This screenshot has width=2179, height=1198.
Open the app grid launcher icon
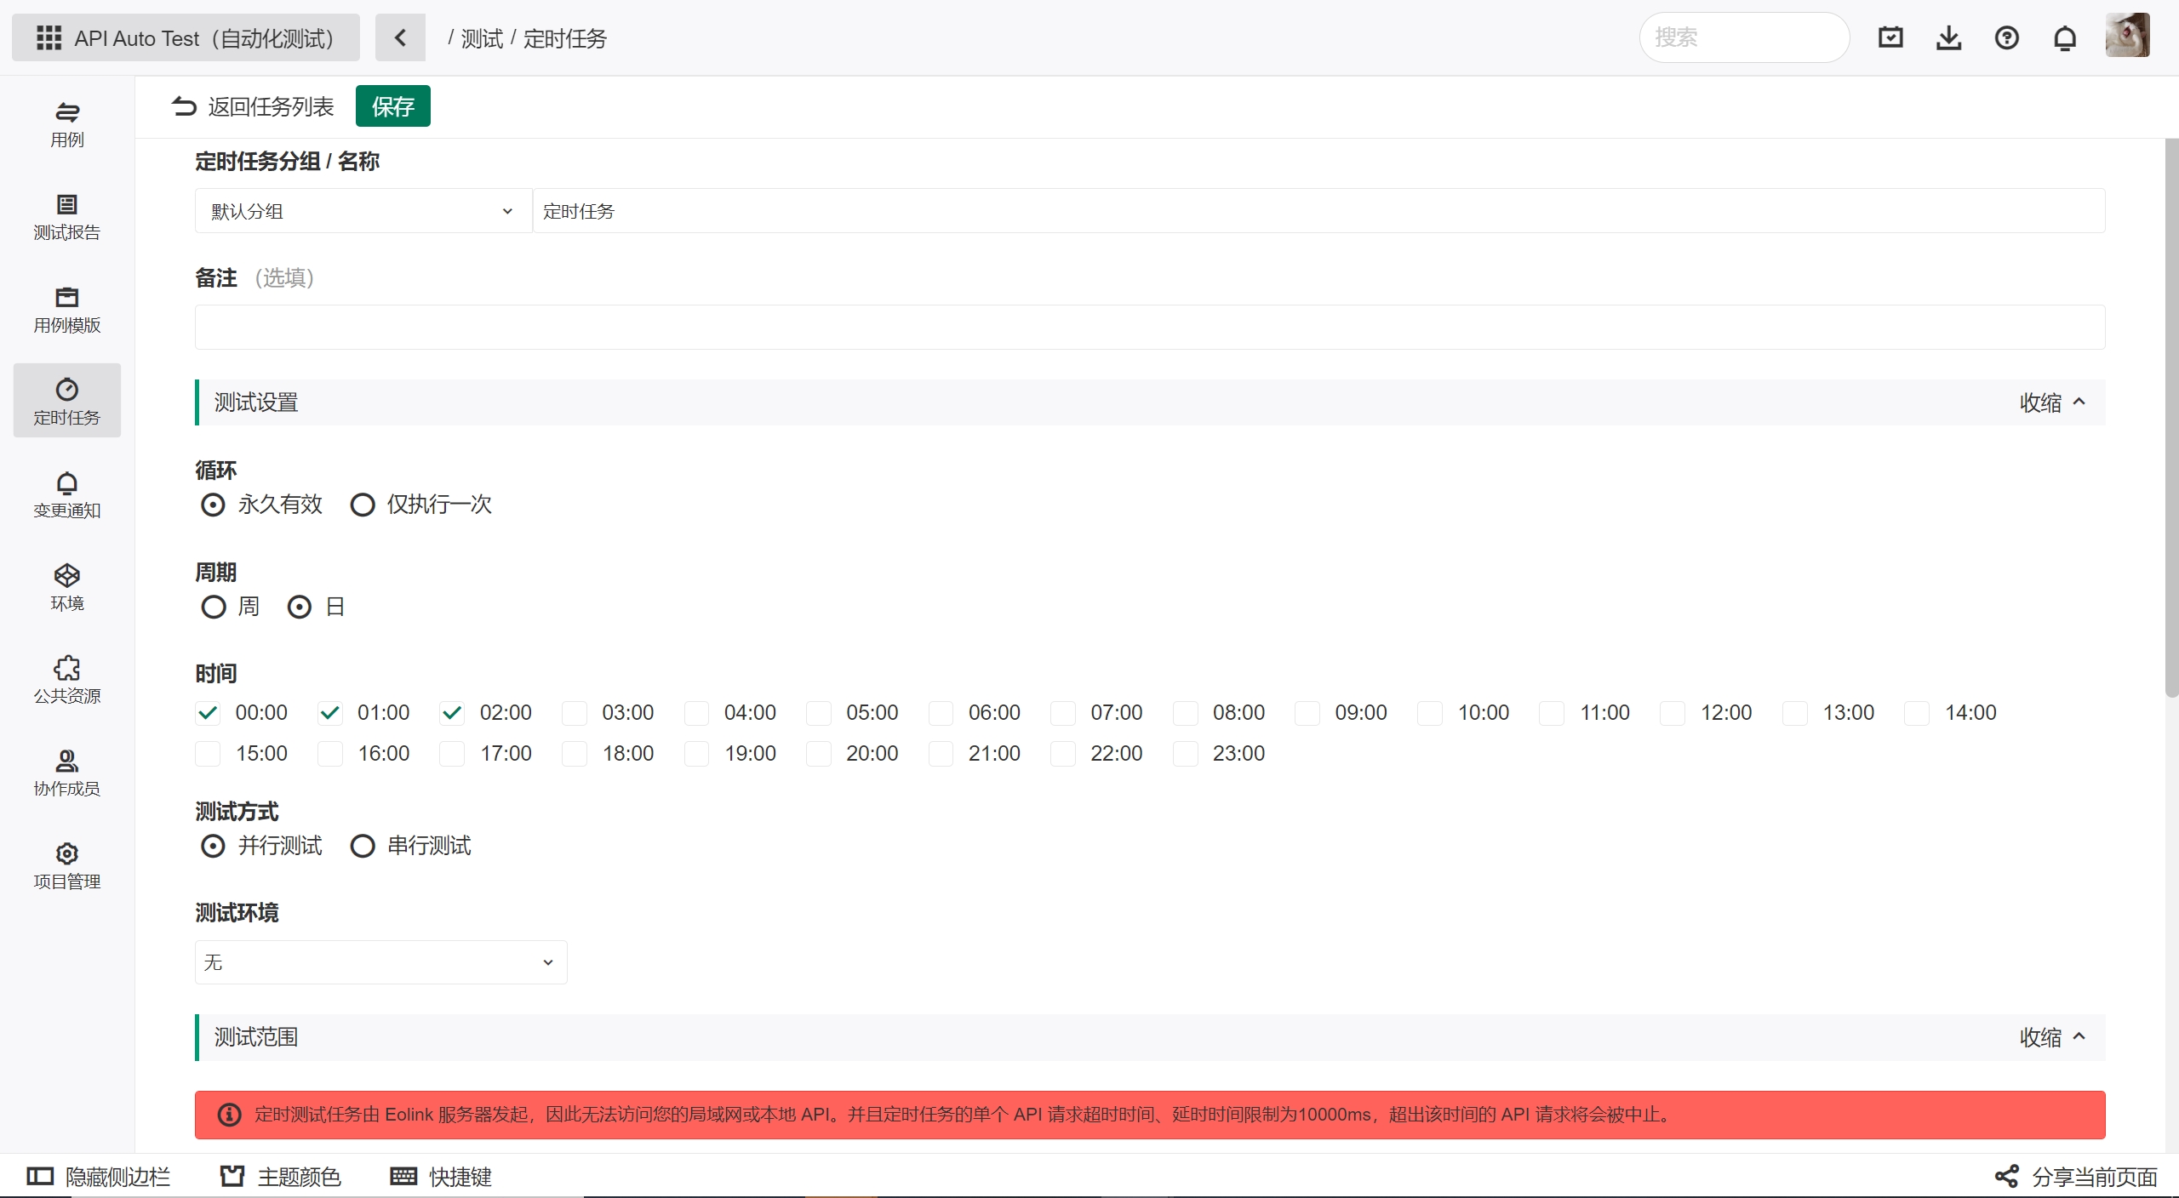point(49,38)
